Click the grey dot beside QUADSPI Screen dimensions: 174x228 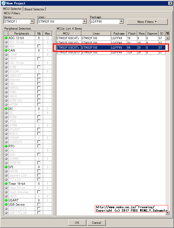click(x=6, y=142)
